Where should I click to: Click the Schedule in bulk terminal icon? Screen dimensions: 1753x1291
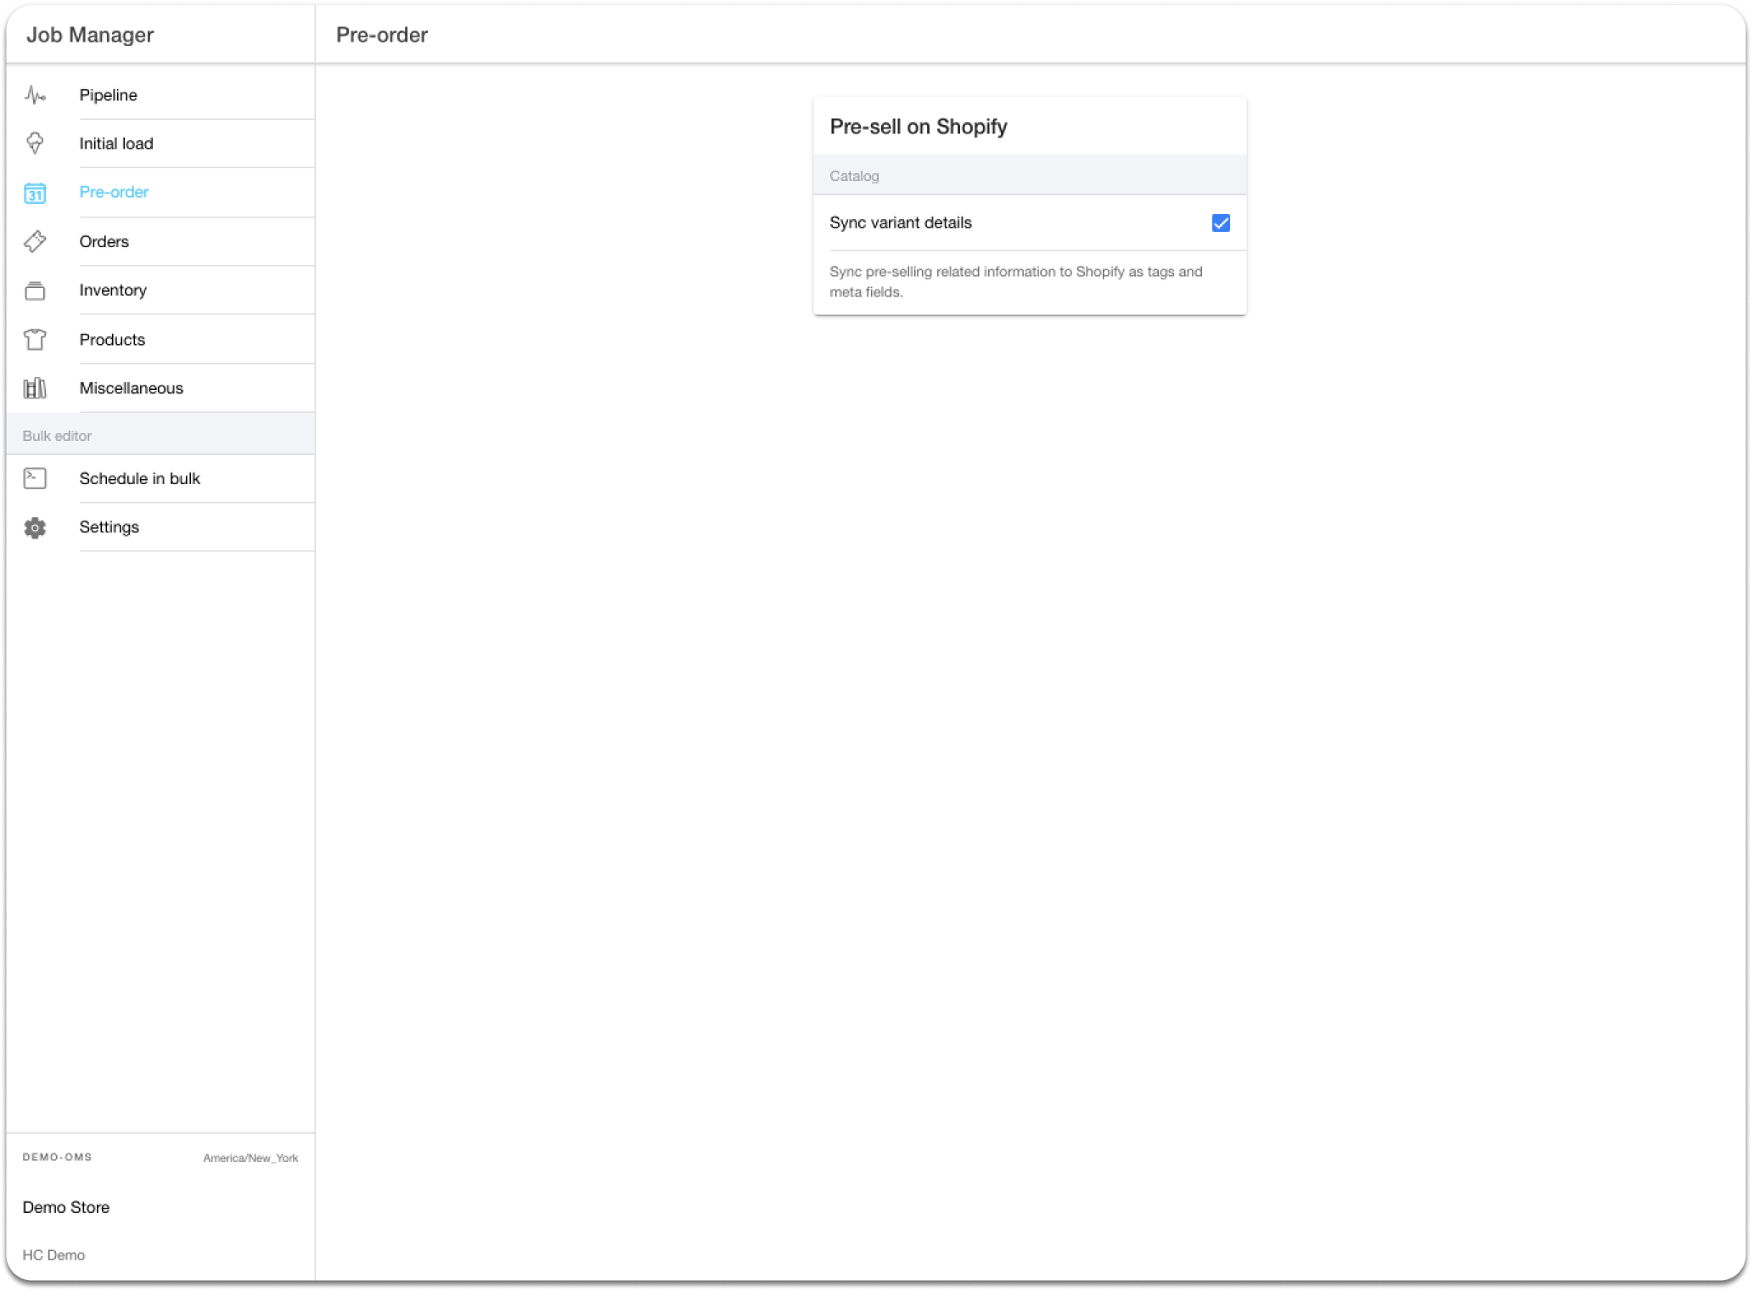point(35,478)
